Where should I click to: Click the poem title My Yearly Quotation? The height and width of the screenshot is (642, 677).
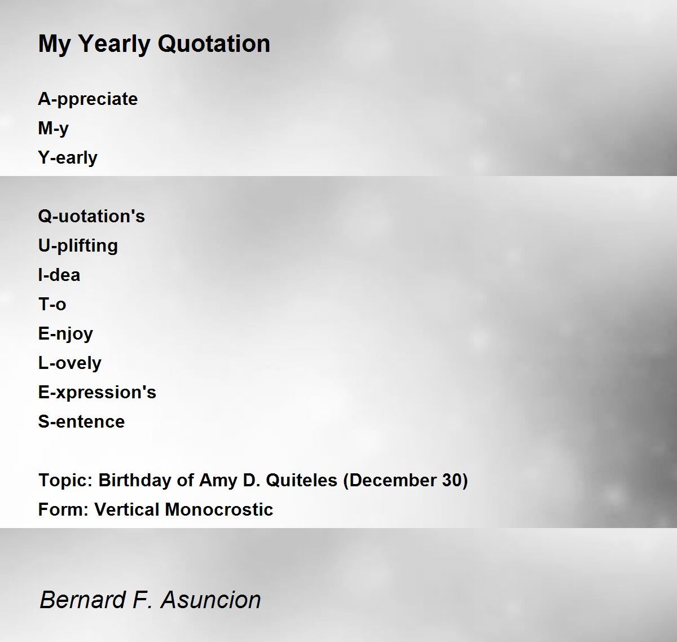[x=154, y=44]
